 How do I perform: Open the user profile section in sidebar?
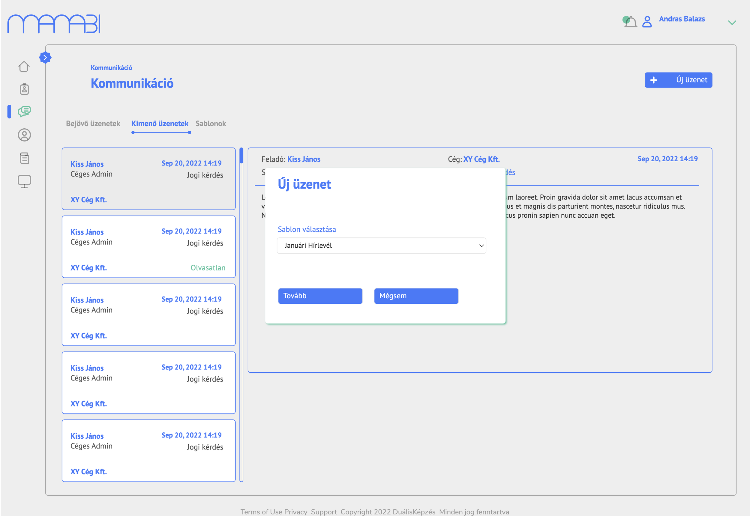click(24, 135)
